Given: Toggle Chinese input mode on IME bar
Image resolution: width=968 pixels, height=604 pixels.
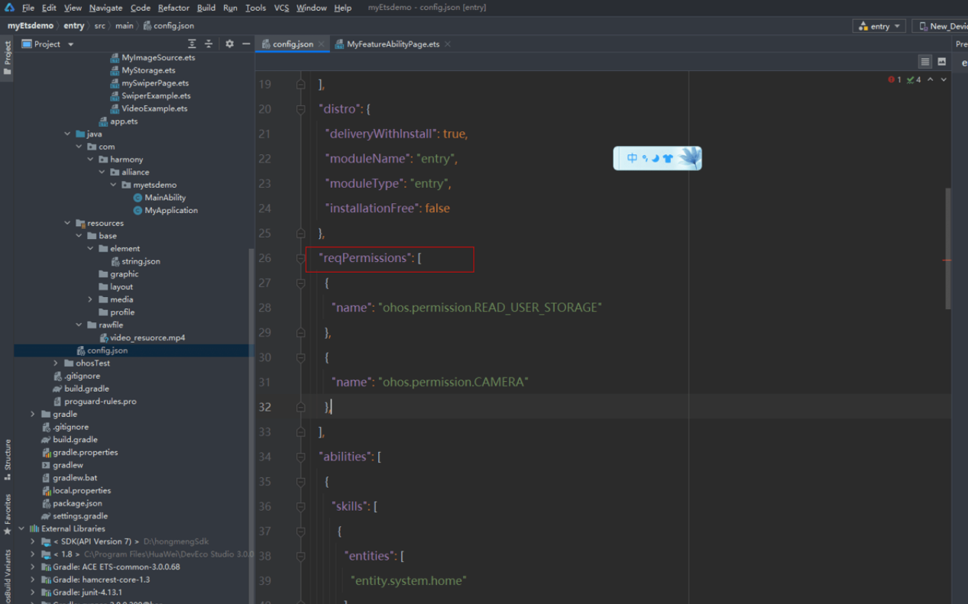Looking at the screenshot, I should click(632, 159).
